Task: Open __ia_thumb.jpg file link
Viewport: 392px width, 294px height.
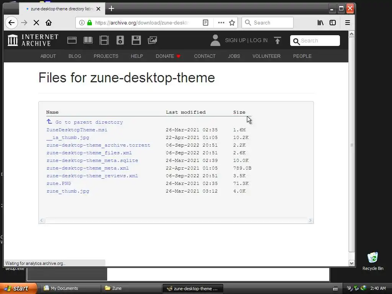Action: [x=68, y=137]
